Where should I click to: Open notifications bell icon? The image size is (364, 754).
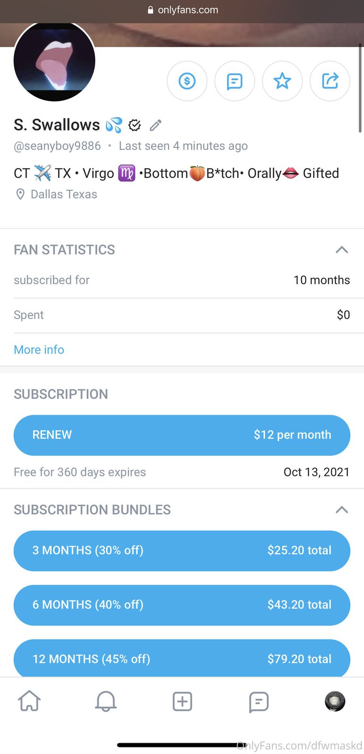(106, 701)
